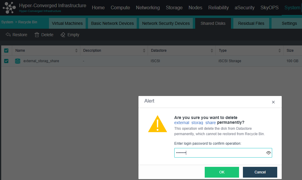Click the Empty eraser icon

point(63,35)
